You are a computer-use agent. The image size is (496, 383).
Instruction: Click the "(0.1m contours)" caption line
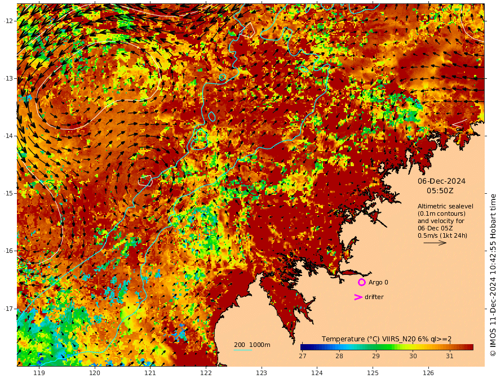(441, 213)
